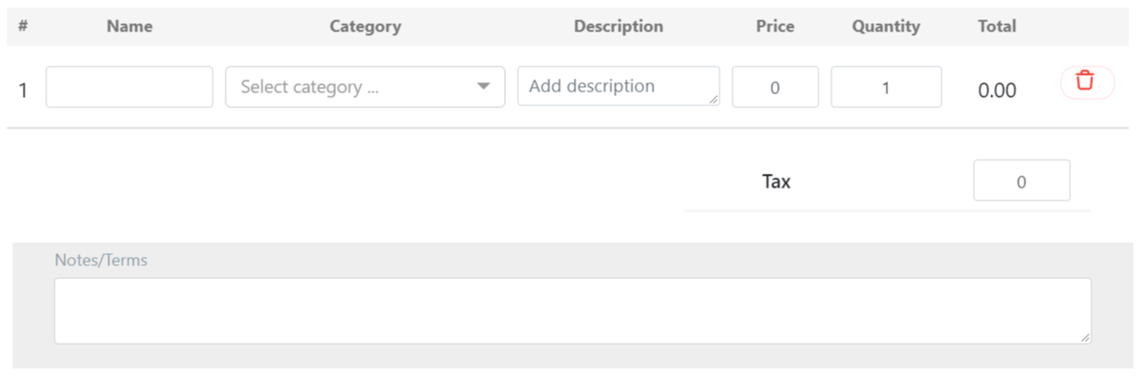Delete row 1 with the trash icon
The image size is (1145, 390).
pos(1087,82)
